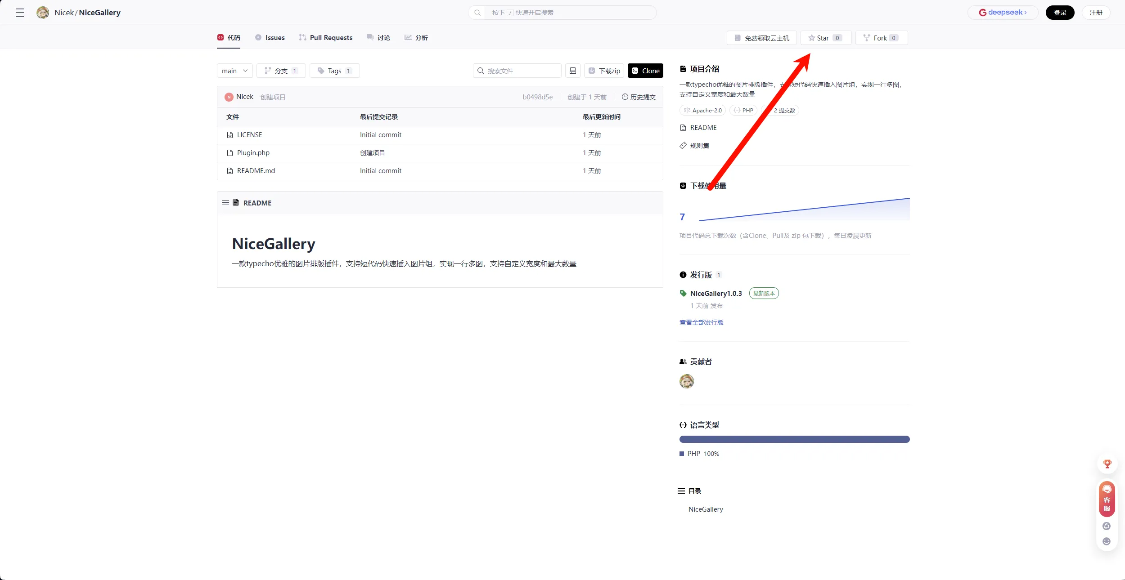The image size is (1125, 580).
Task: Open NiceGallery1.0.3 release
Action: pyautogui.click(x=715, y=294)
